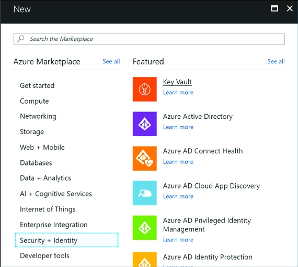Select the Web + Mobile category
This screenshot has width=298, height=267.
click(42, 147)
